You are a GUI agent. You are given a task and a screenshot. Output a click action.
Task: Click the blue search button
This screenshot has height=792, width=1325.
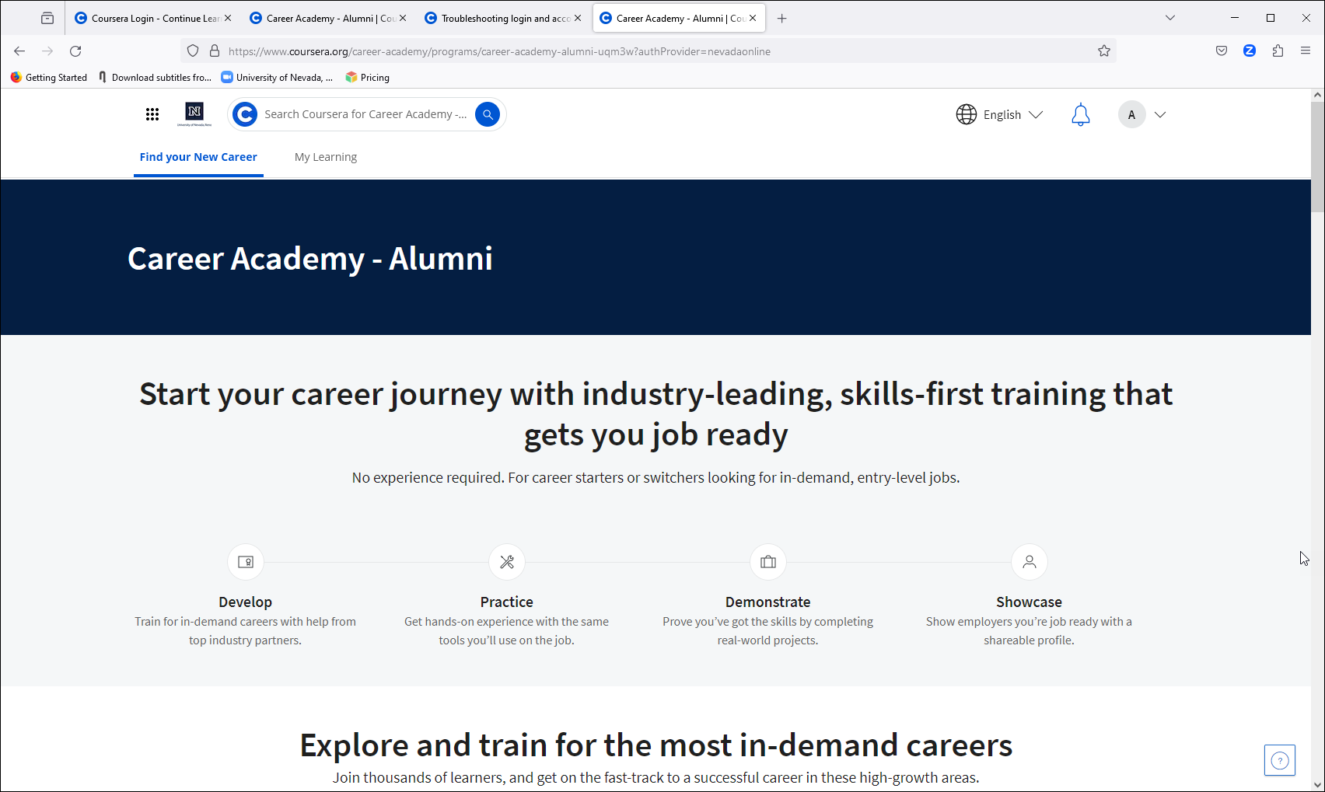click(488, 113)
